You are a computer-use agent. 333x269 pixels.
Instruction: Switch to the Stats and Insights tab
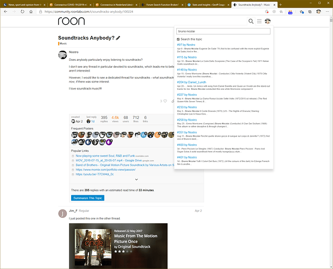coord(209,5)
